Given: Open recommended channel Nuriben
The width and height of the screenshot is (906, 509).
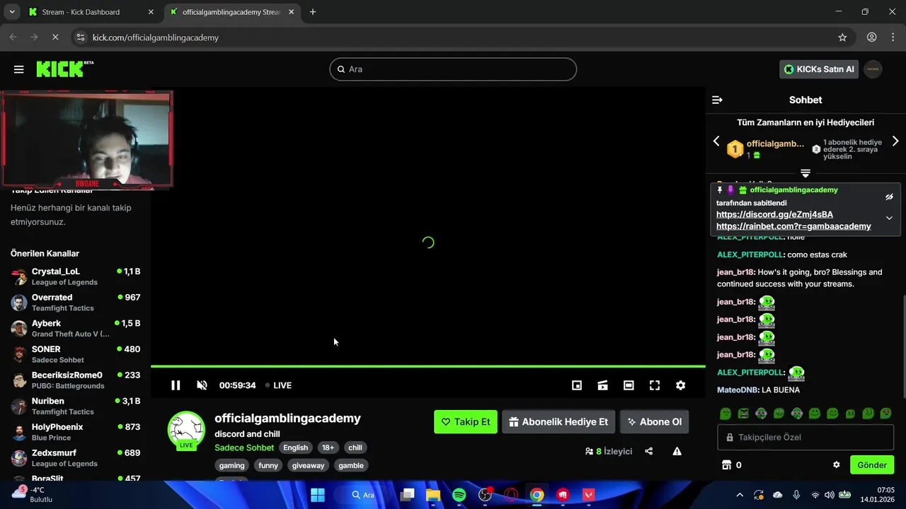Looking at the screenshot, I should pos(75,406).
